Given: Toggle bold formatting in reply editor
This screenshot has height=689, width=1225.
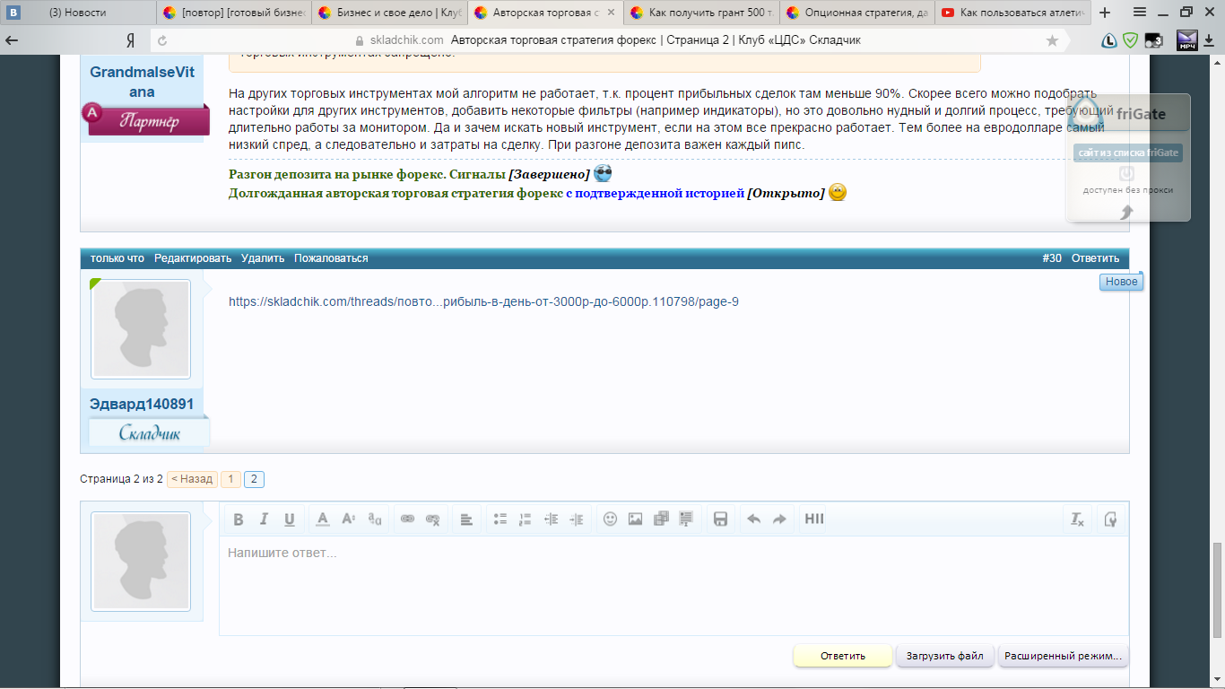Looking at the screenshot, I should pos(239,519).
